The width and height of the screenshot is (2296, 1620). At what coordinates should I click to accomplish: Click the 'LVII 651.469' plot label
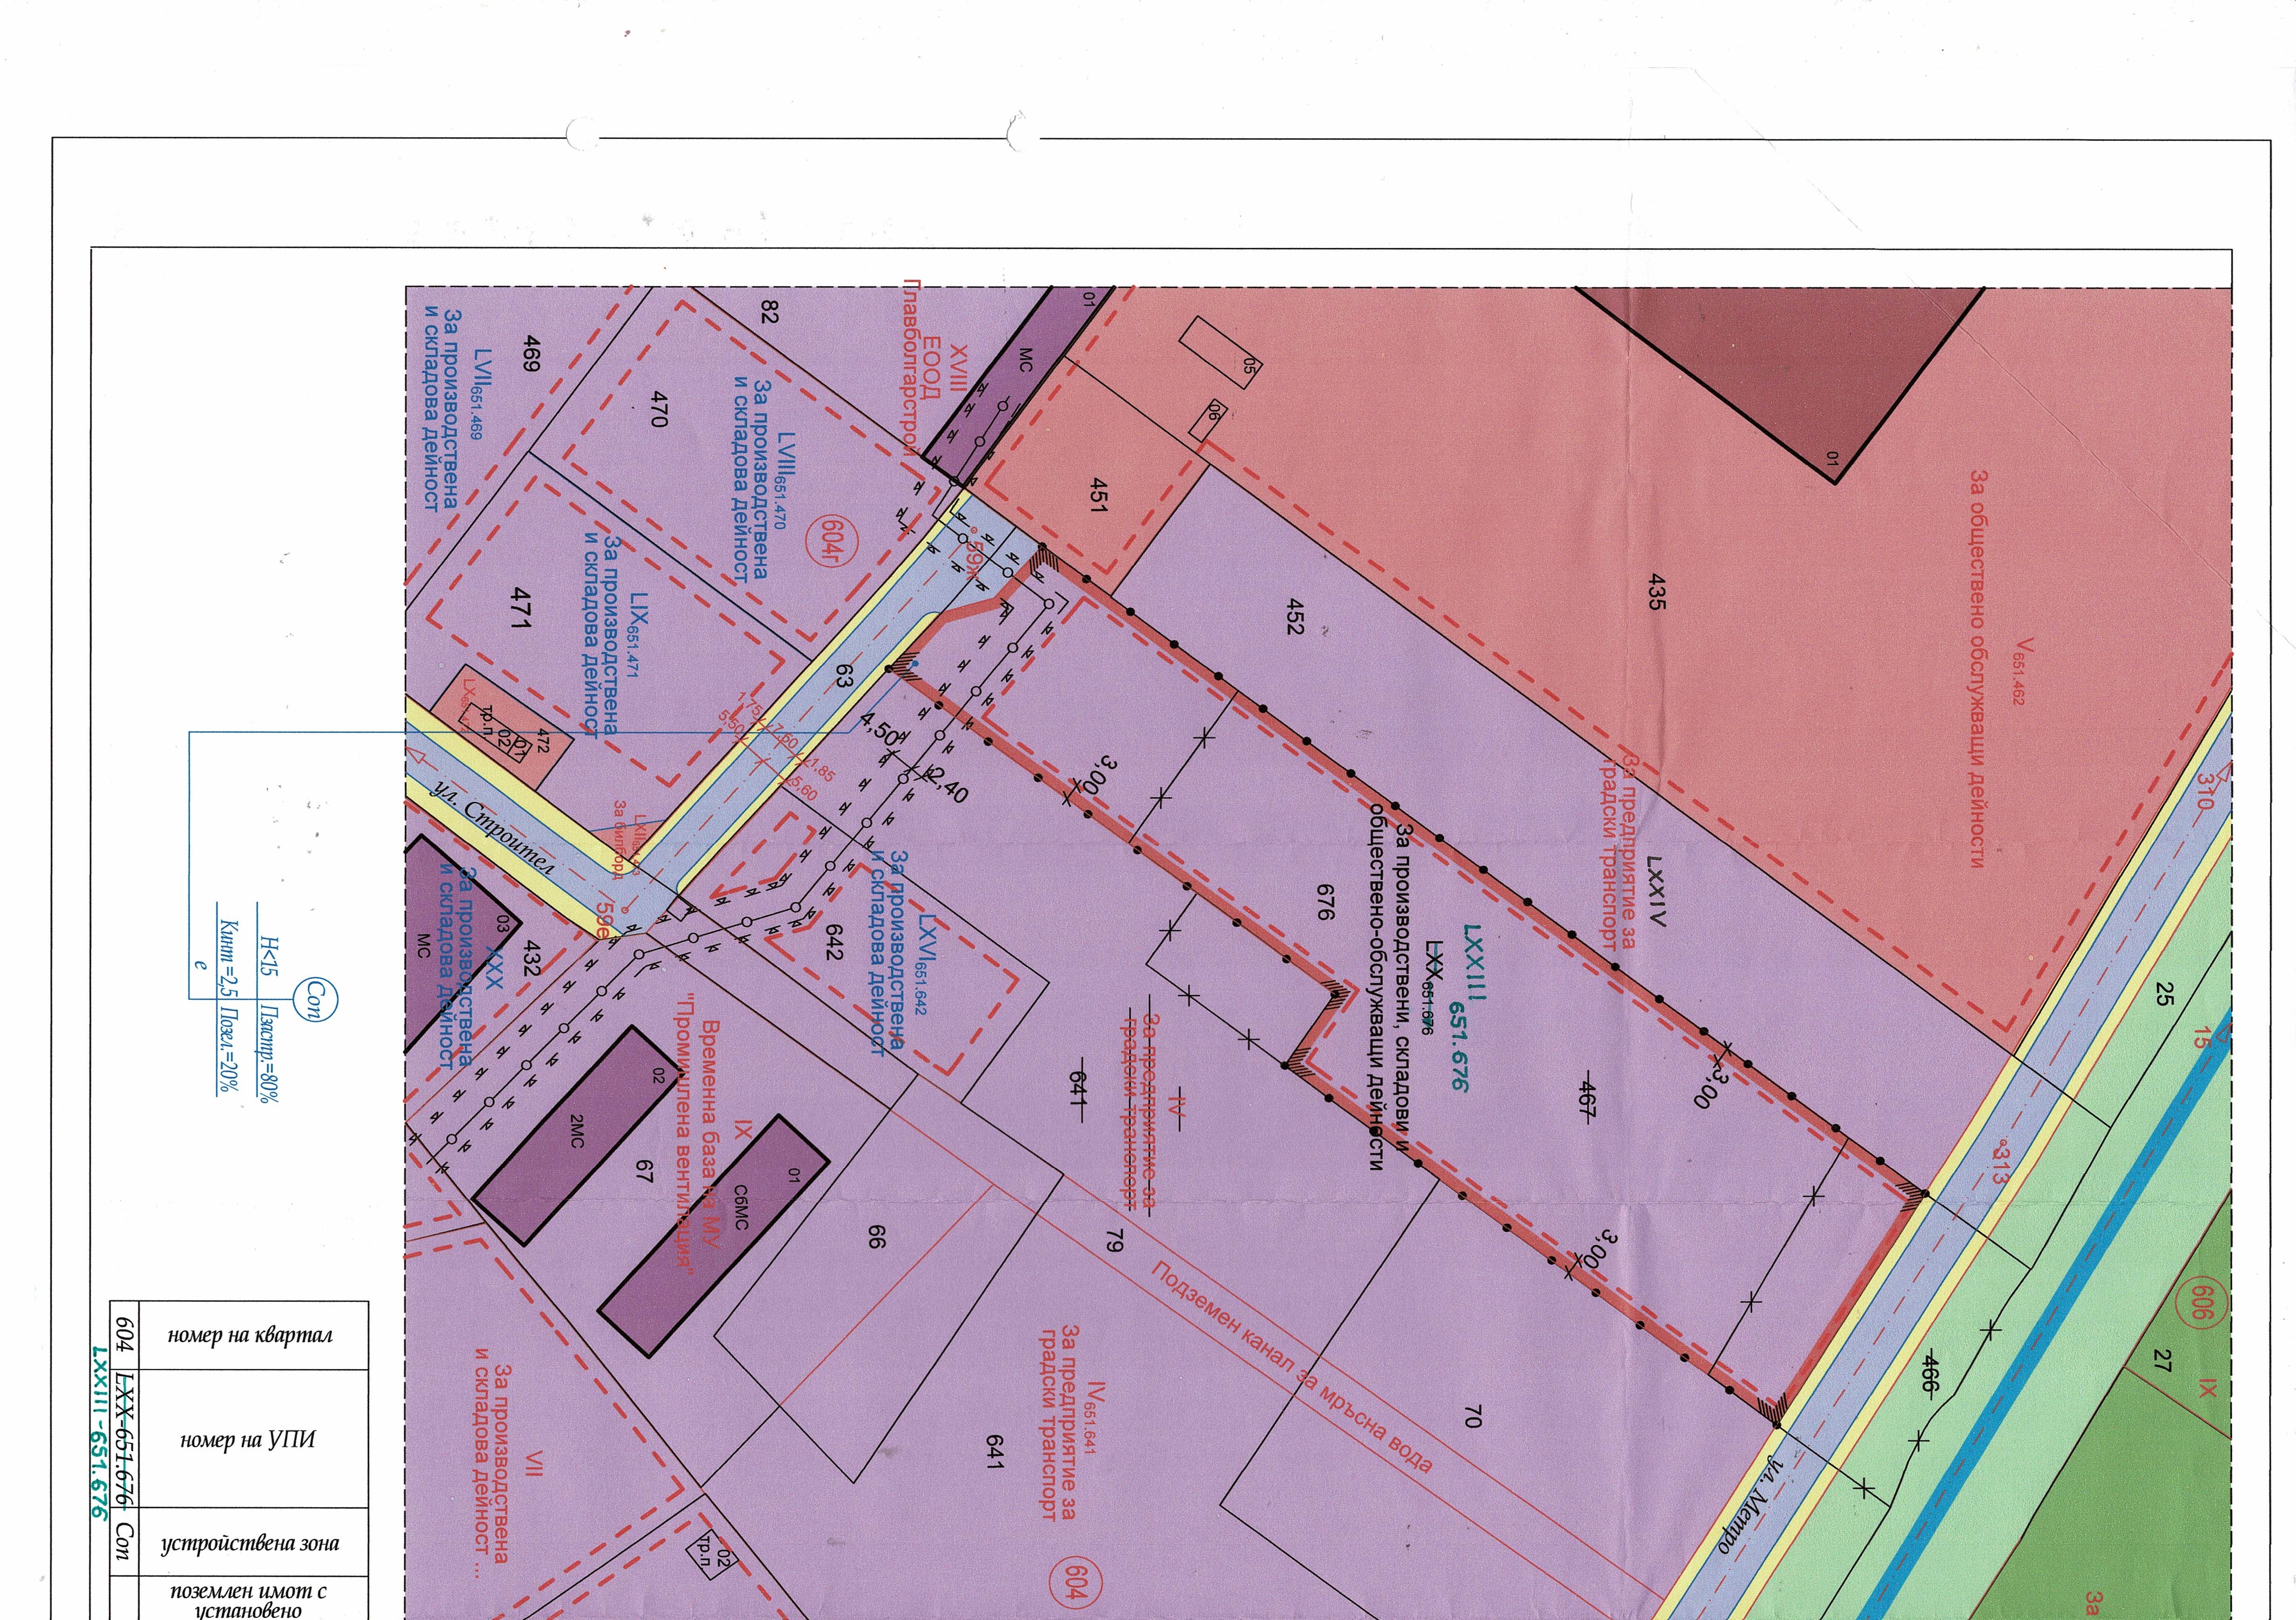[x=483, y=393]
